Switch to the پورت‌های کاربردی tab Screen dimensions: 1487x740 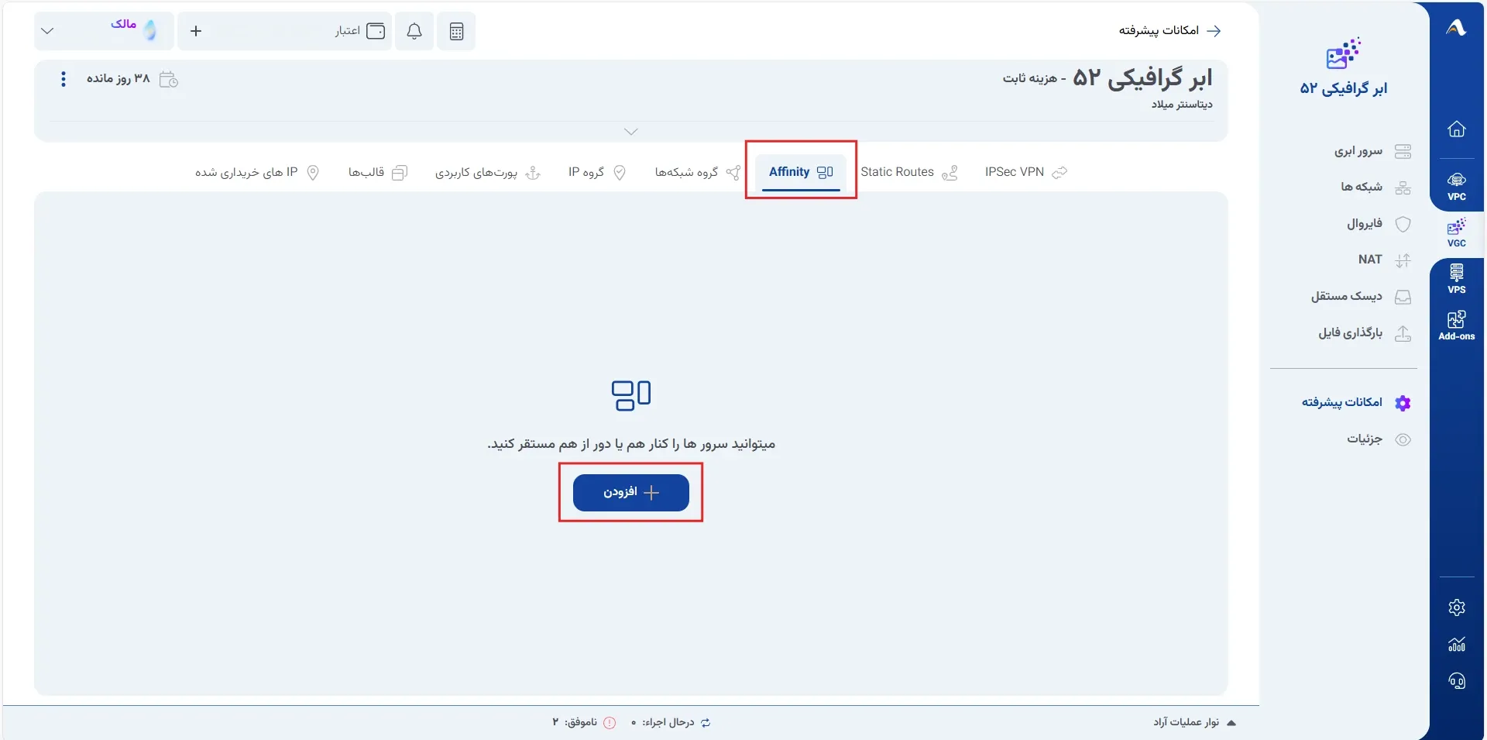487,172
